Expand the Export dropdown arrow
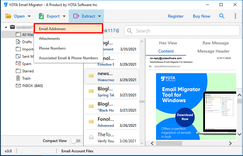Image resolution: width=243 pixels, height=156 pixels. [64, 16]
